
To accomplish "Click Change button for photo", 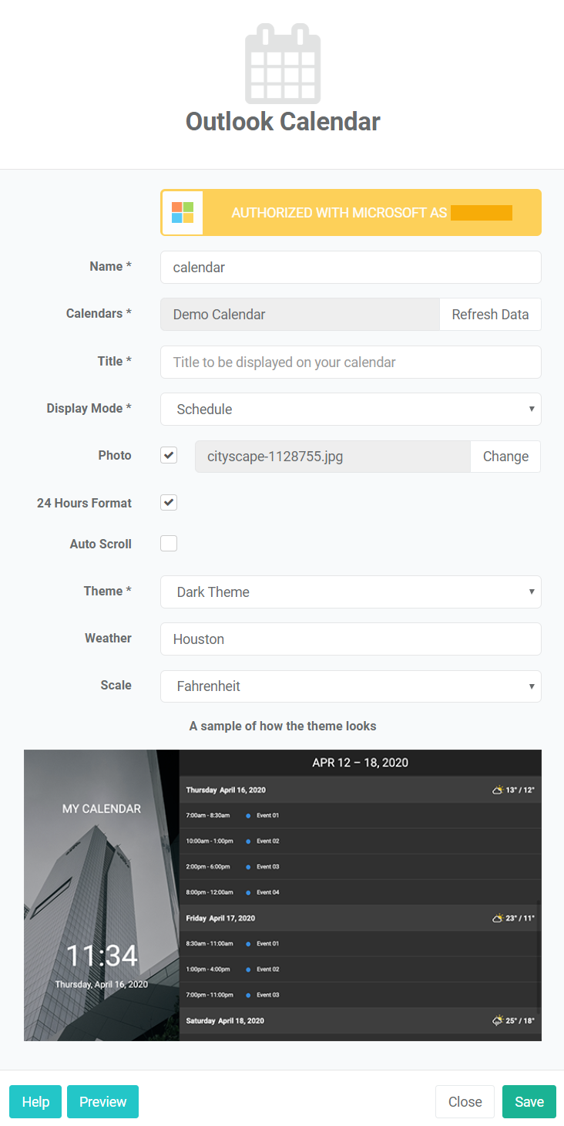I will pos(505,457).
